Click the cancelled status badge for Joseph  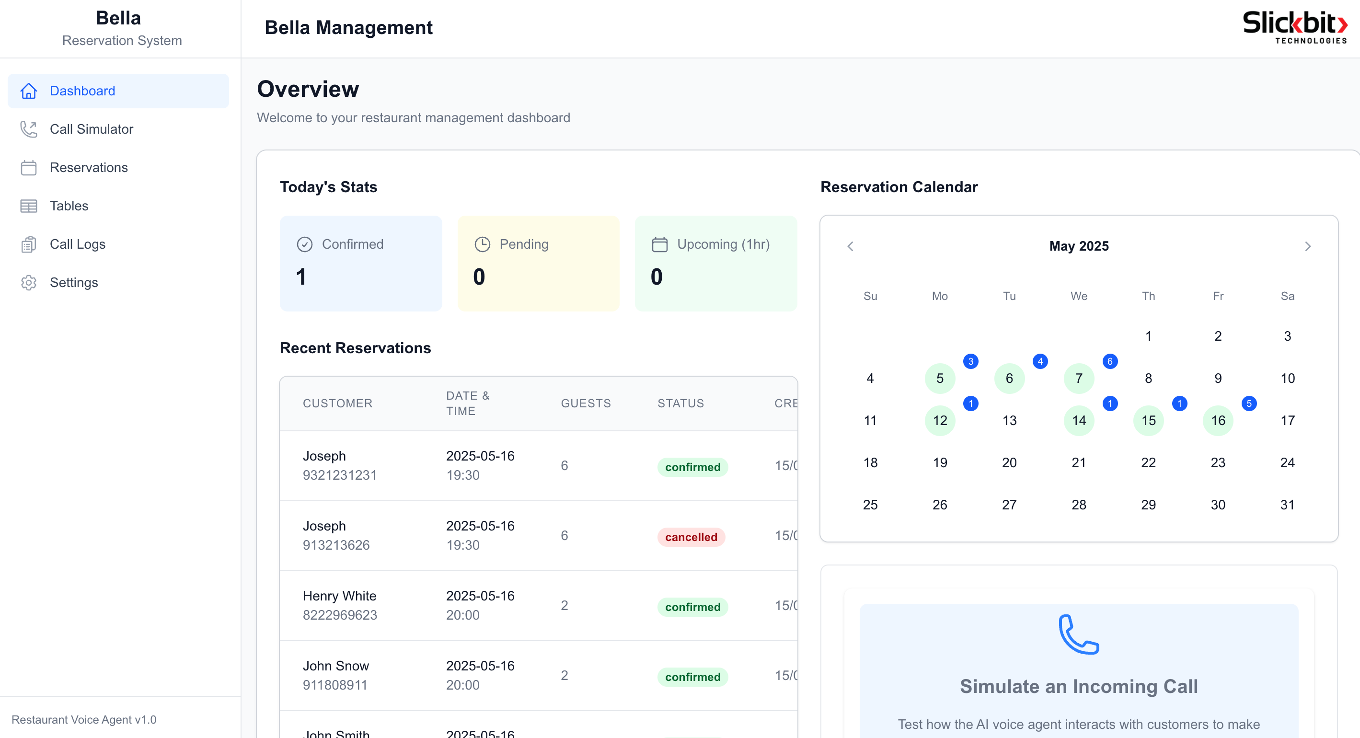click(691, 537)
